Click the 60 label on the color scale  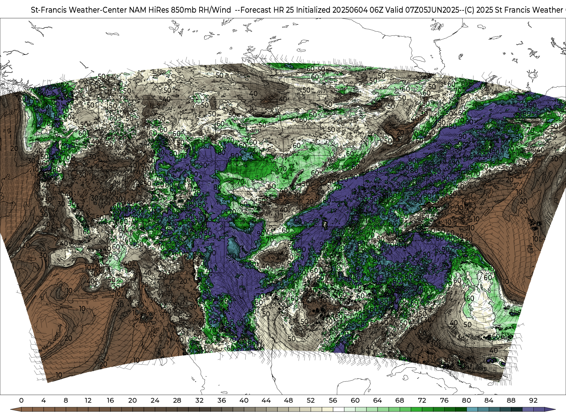click(x=355, y=400)
